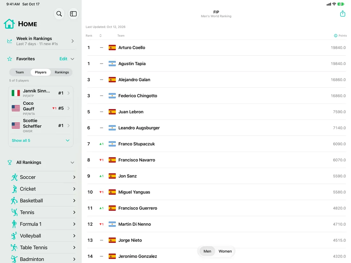
Task: Switch favorites to Team tab
Action: tap(19, 72)
